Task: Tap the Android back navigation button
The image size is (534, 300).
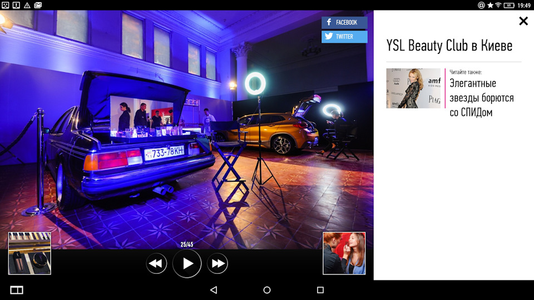Action: tap(214, 290)
